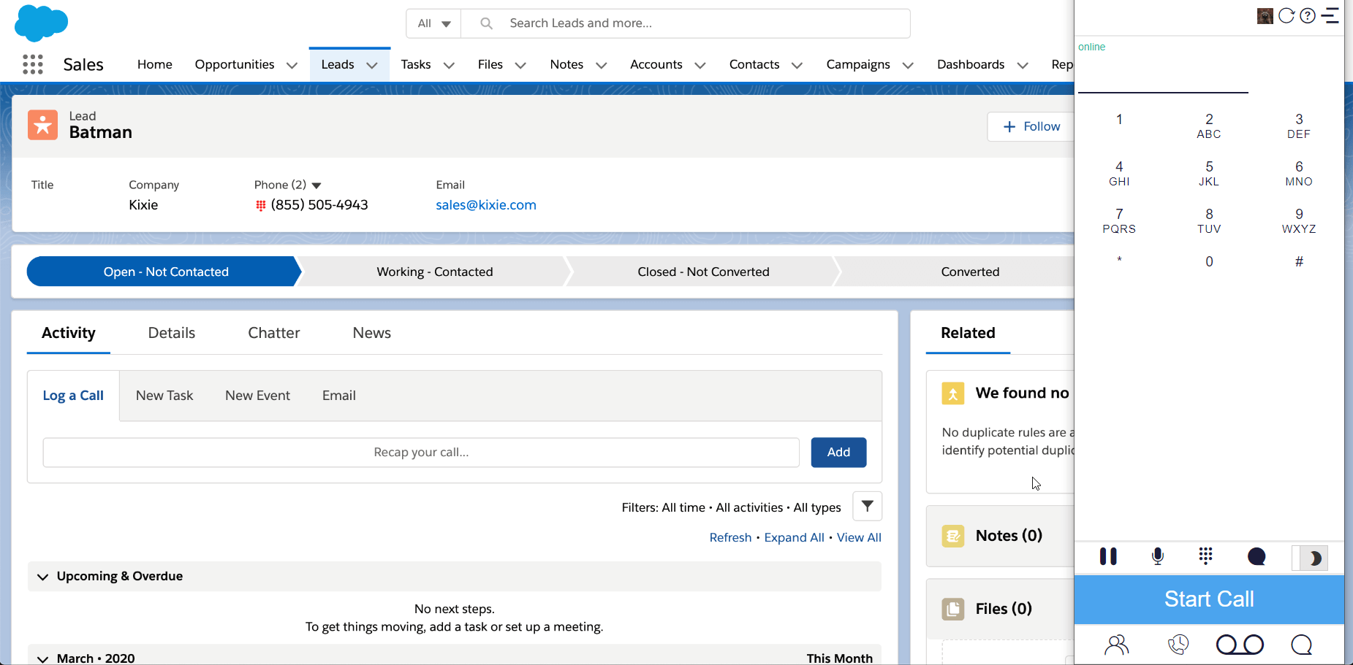Image resolution: width=1353 pixels, height=665 pixels.
Task: Select the New Event tab
Action: coord(257,396)
